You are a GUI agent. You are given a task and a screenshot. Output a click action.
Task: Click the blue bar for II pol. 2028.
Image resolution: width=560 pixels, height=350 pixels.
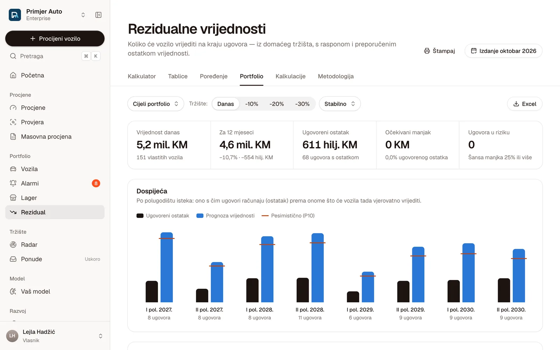pyautogui.click(x=317, y=268)
